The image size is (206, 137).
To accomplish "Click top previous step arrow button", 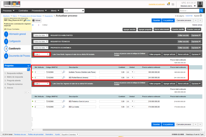I will point(196,21).
